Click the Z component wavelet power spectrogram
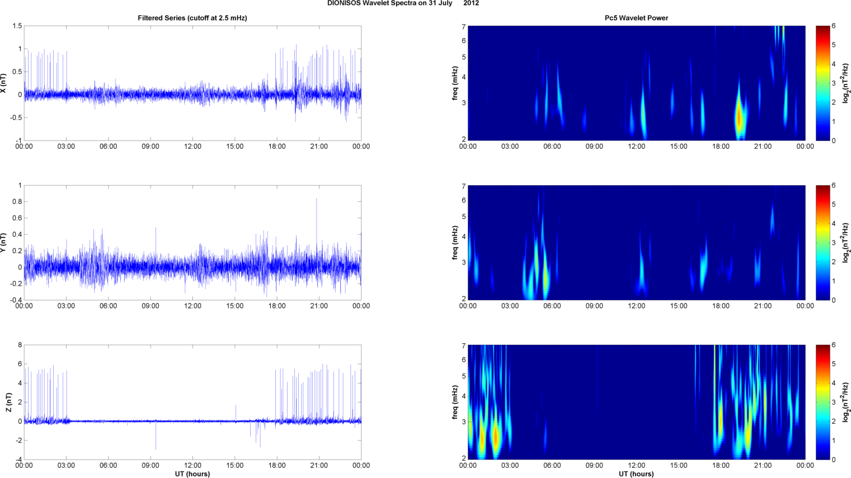The height and width of the screenshot is (478, 851). coord(636,402)
